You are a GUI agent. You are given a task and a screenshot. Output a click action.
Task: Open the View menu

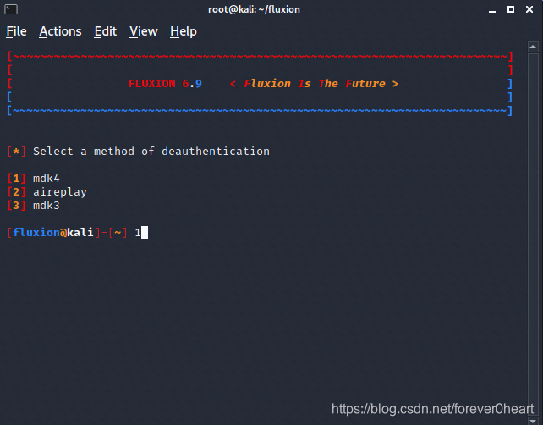point(144,31)
